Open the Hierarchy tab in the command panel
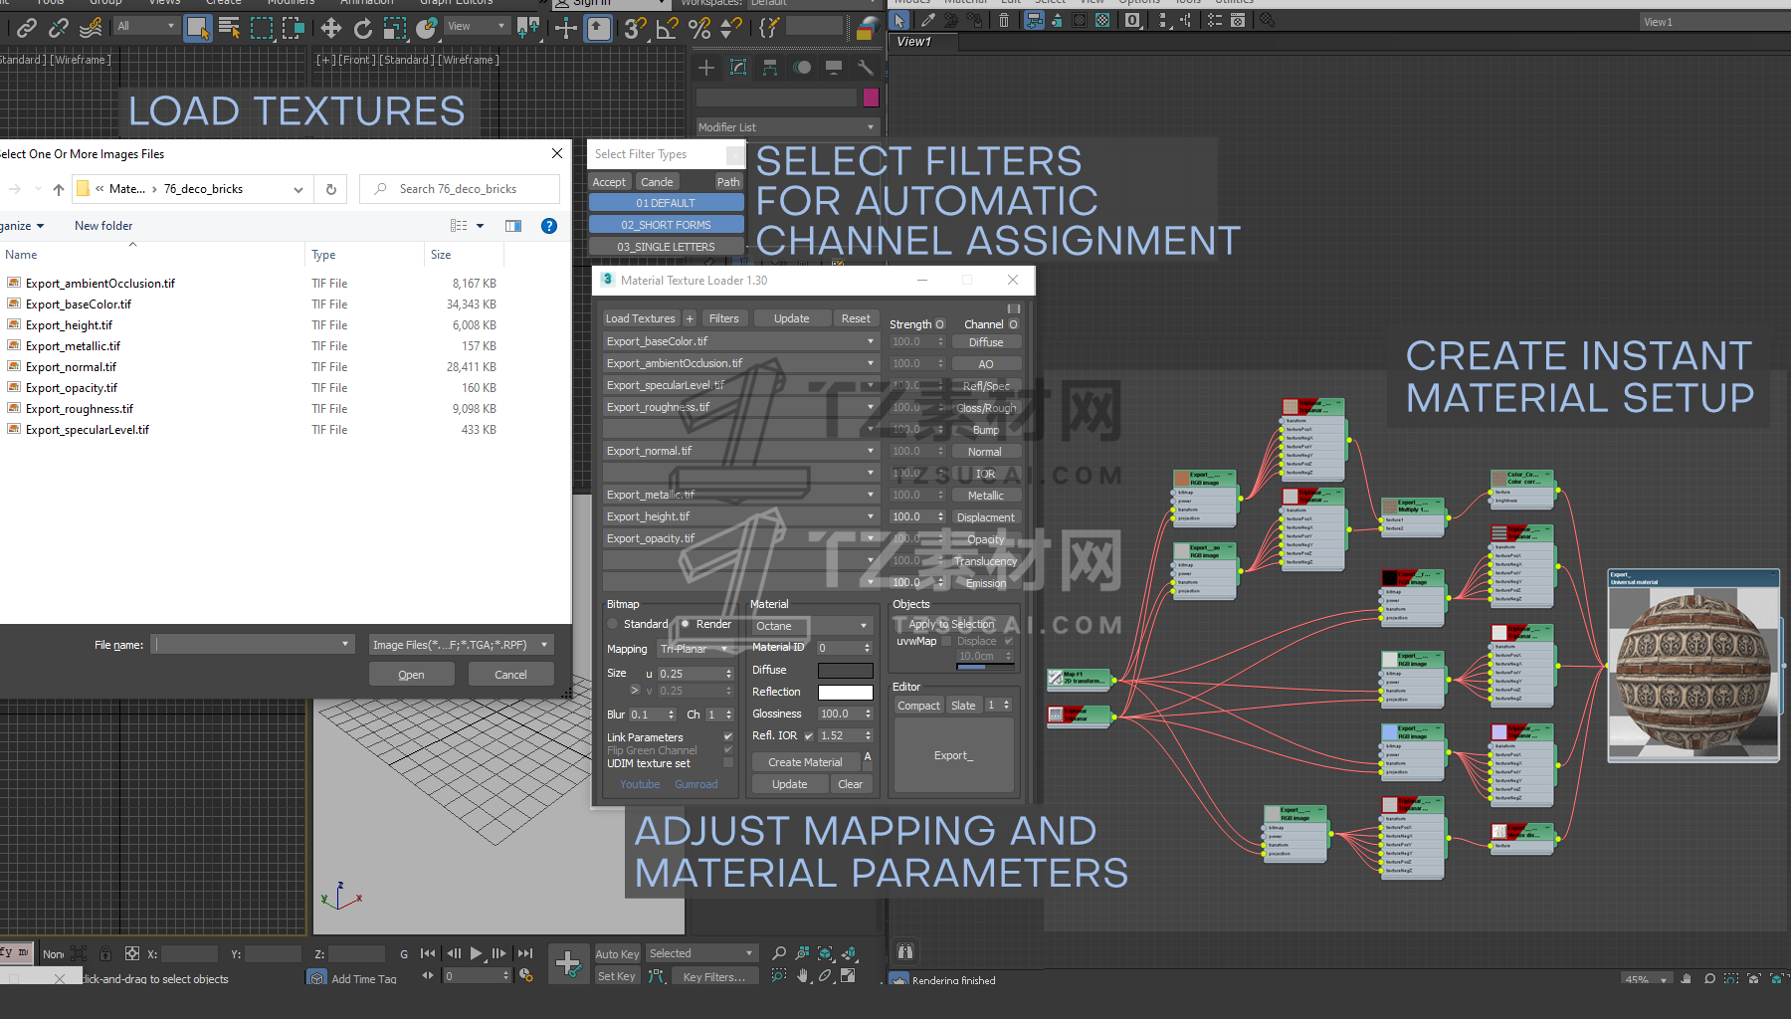The width and height of the screenshot is (1791, 1019). 770,68
